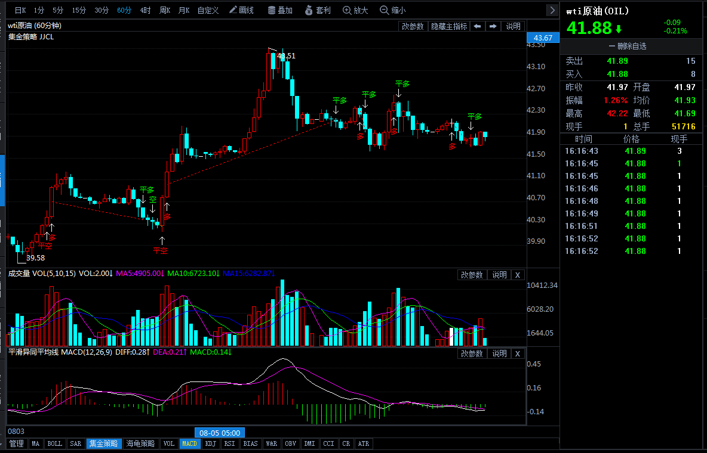Toggle 隐藏主指标 to hide main indicator

[449, 26]
